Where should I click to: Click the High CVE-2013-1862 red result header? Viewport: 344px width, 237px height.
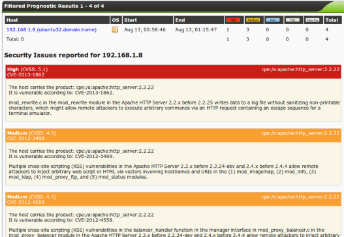tap(174, 72)
